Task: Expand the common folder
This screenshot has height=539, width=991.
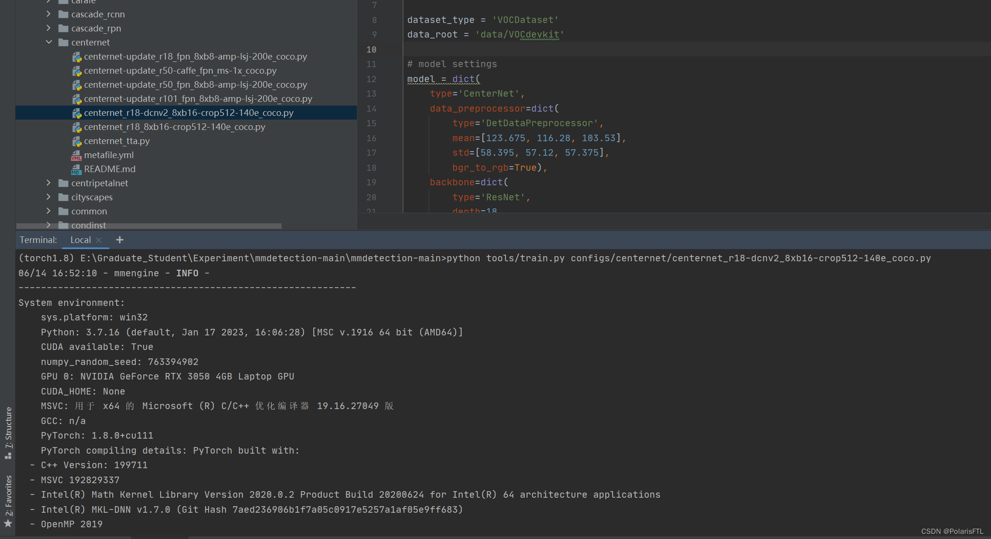Action: tap(49, 211)
